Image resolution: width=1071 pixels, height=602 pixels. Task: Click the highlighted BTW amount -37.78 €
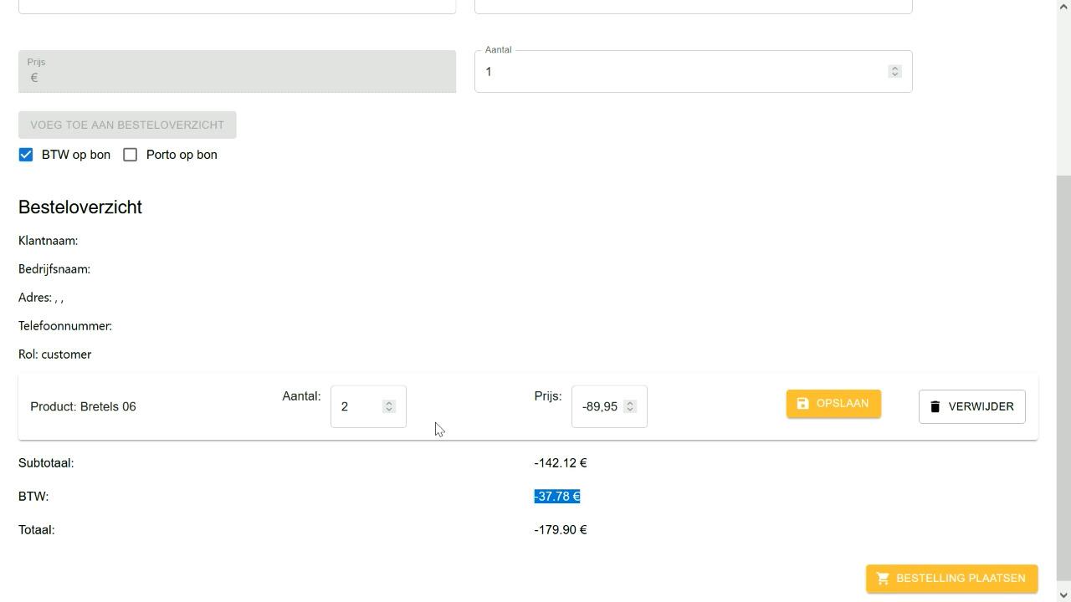(x=557, y=497)
